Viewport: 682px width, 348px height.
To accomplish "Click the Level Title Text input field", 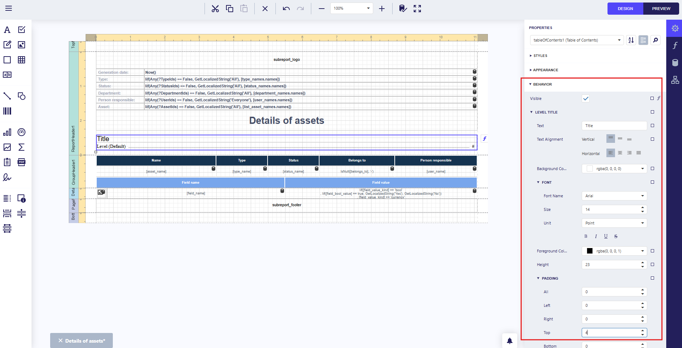I will tap(614, 126).
